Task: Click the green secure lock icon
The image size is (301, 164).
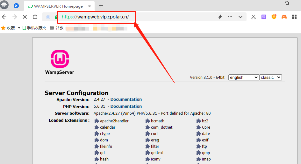Action: pyautogui.click(x=56, y=17)
